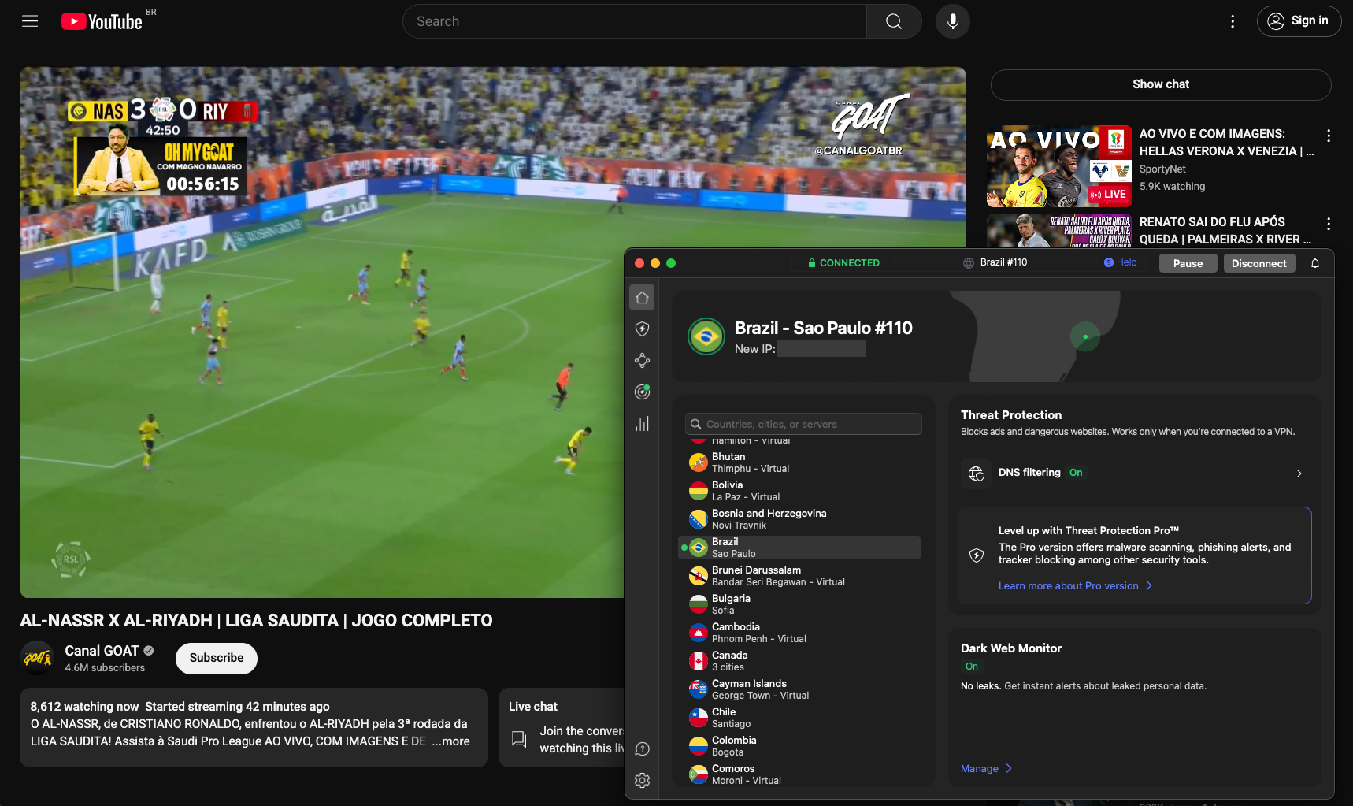Image resolution: width=1353 pixels, height=806 pixels.
Task: Focus the YouTube search field
Action: (x=635, y=21)
